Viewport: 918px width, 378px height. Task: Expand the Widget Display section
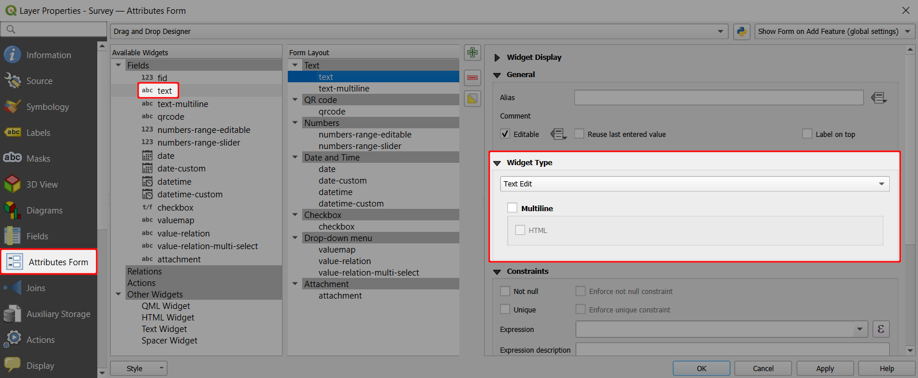(497, 58)
